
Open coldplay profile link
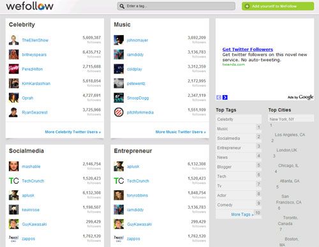tap(135, 69)
